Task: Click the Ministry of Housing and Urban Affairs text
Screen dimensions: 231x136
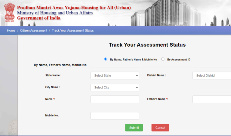Action: [55, 13]
